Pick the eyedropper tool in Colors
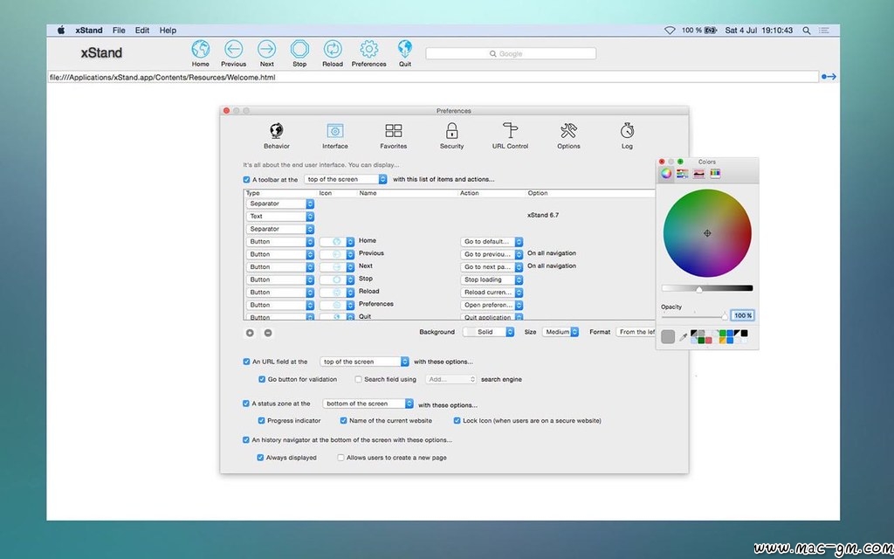894x559 pixels. point(683,337)
